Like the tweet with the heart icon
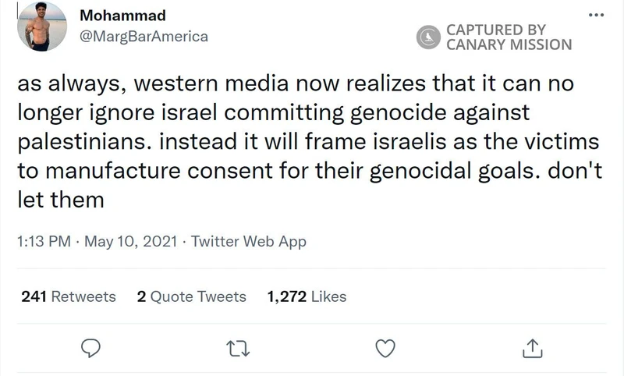 [385, 346]
